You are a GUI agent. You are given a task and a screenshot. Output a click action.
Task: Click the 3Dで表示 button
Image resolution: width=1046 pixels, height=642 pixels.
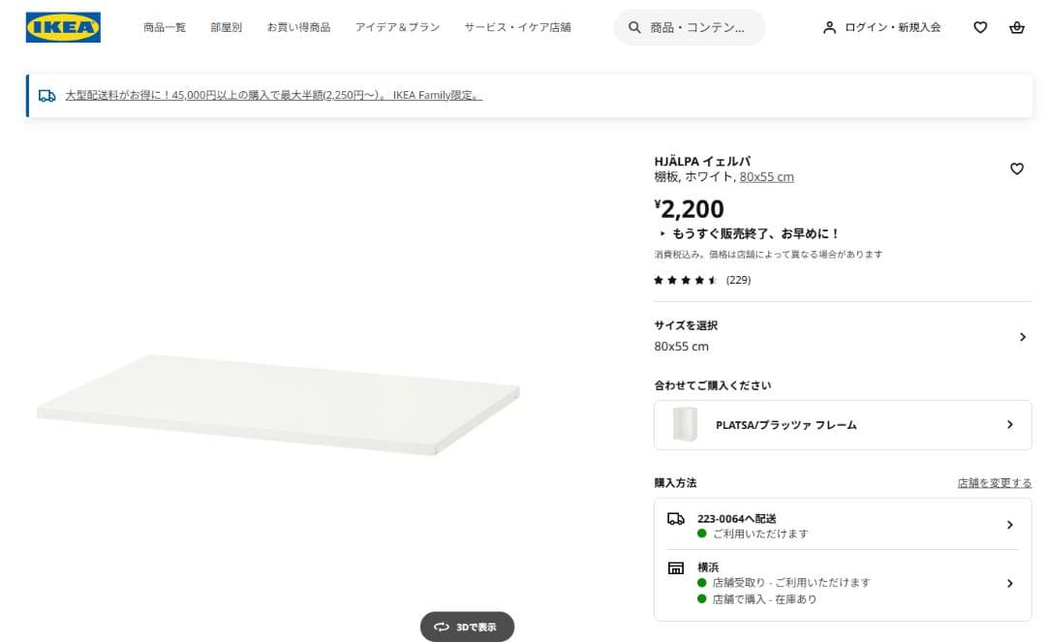467,627
